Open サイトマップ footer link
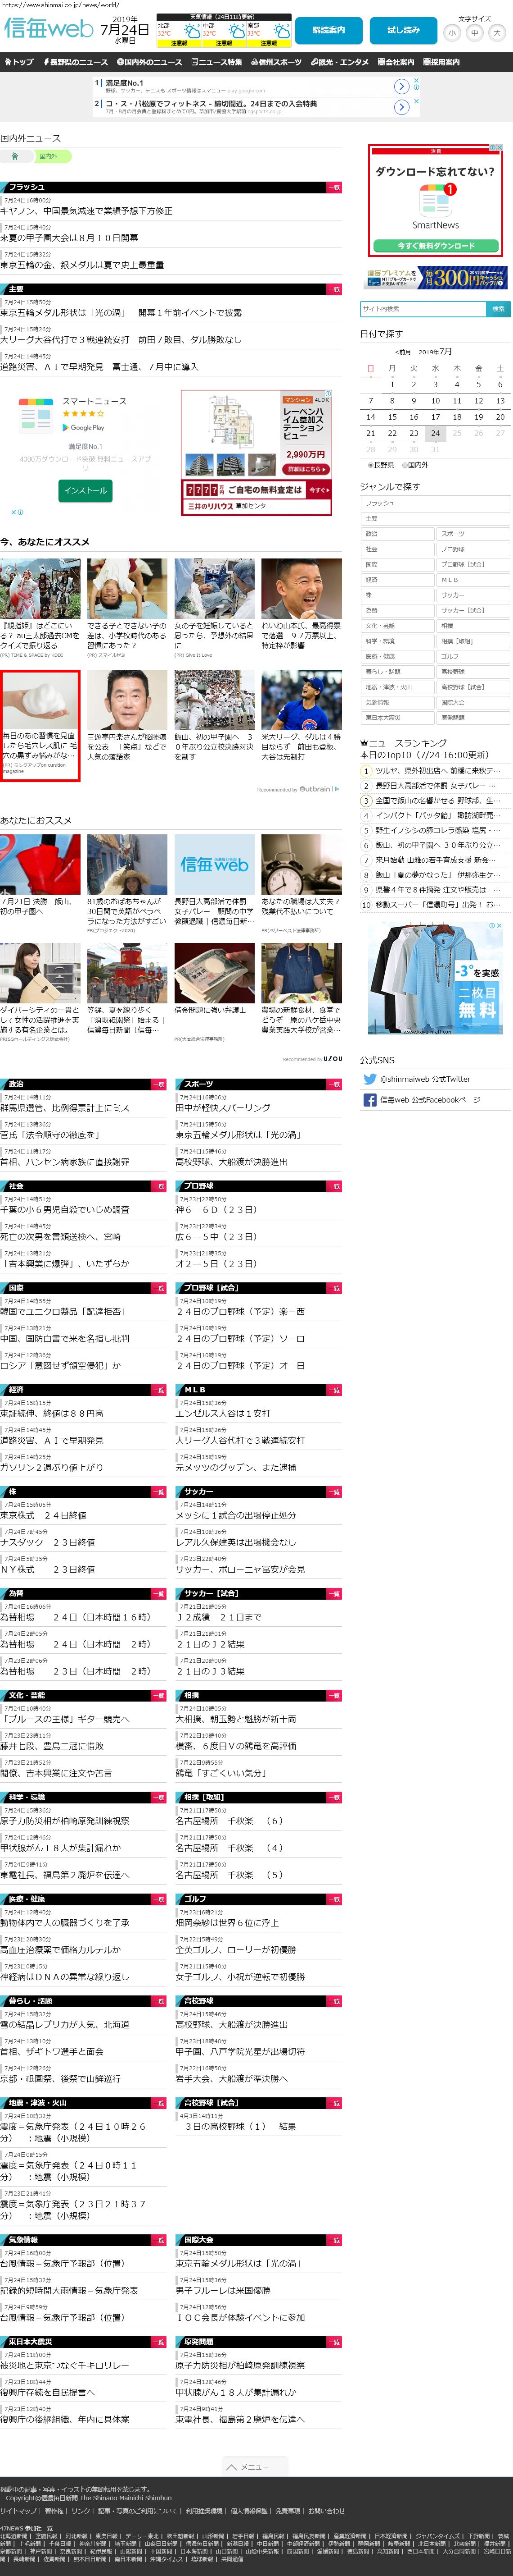This screenshot has width=513, height=2576. pyautogui.click(x=19, y=2510)
